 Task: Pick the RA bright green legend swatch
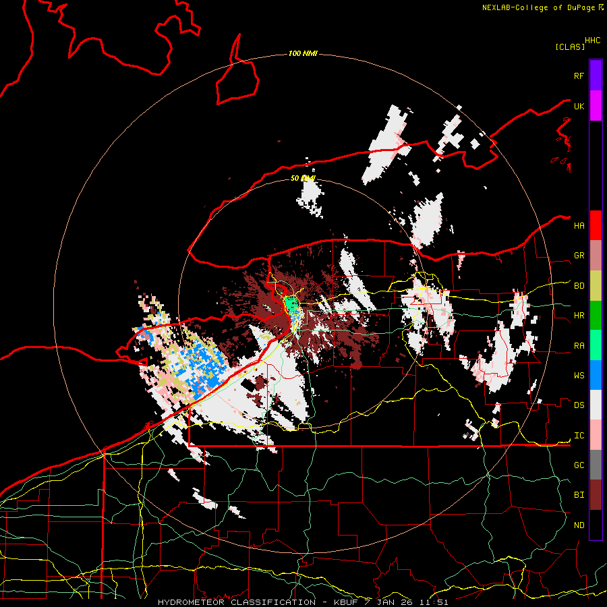[596, 345]
